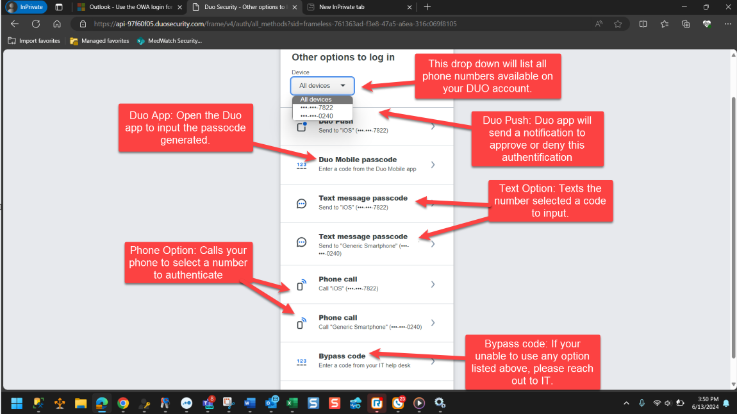Image resolution: width=737 pixels, height=414 pixels.
Task: Click the Bypass code keypad icon
Action: pyautogui.click(x=301, y=361)
